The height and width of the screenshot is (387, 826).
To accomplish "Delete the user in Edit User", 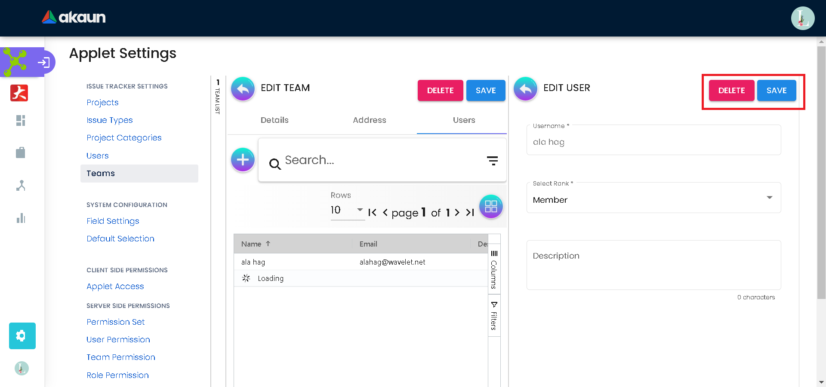I will (732, 91).
